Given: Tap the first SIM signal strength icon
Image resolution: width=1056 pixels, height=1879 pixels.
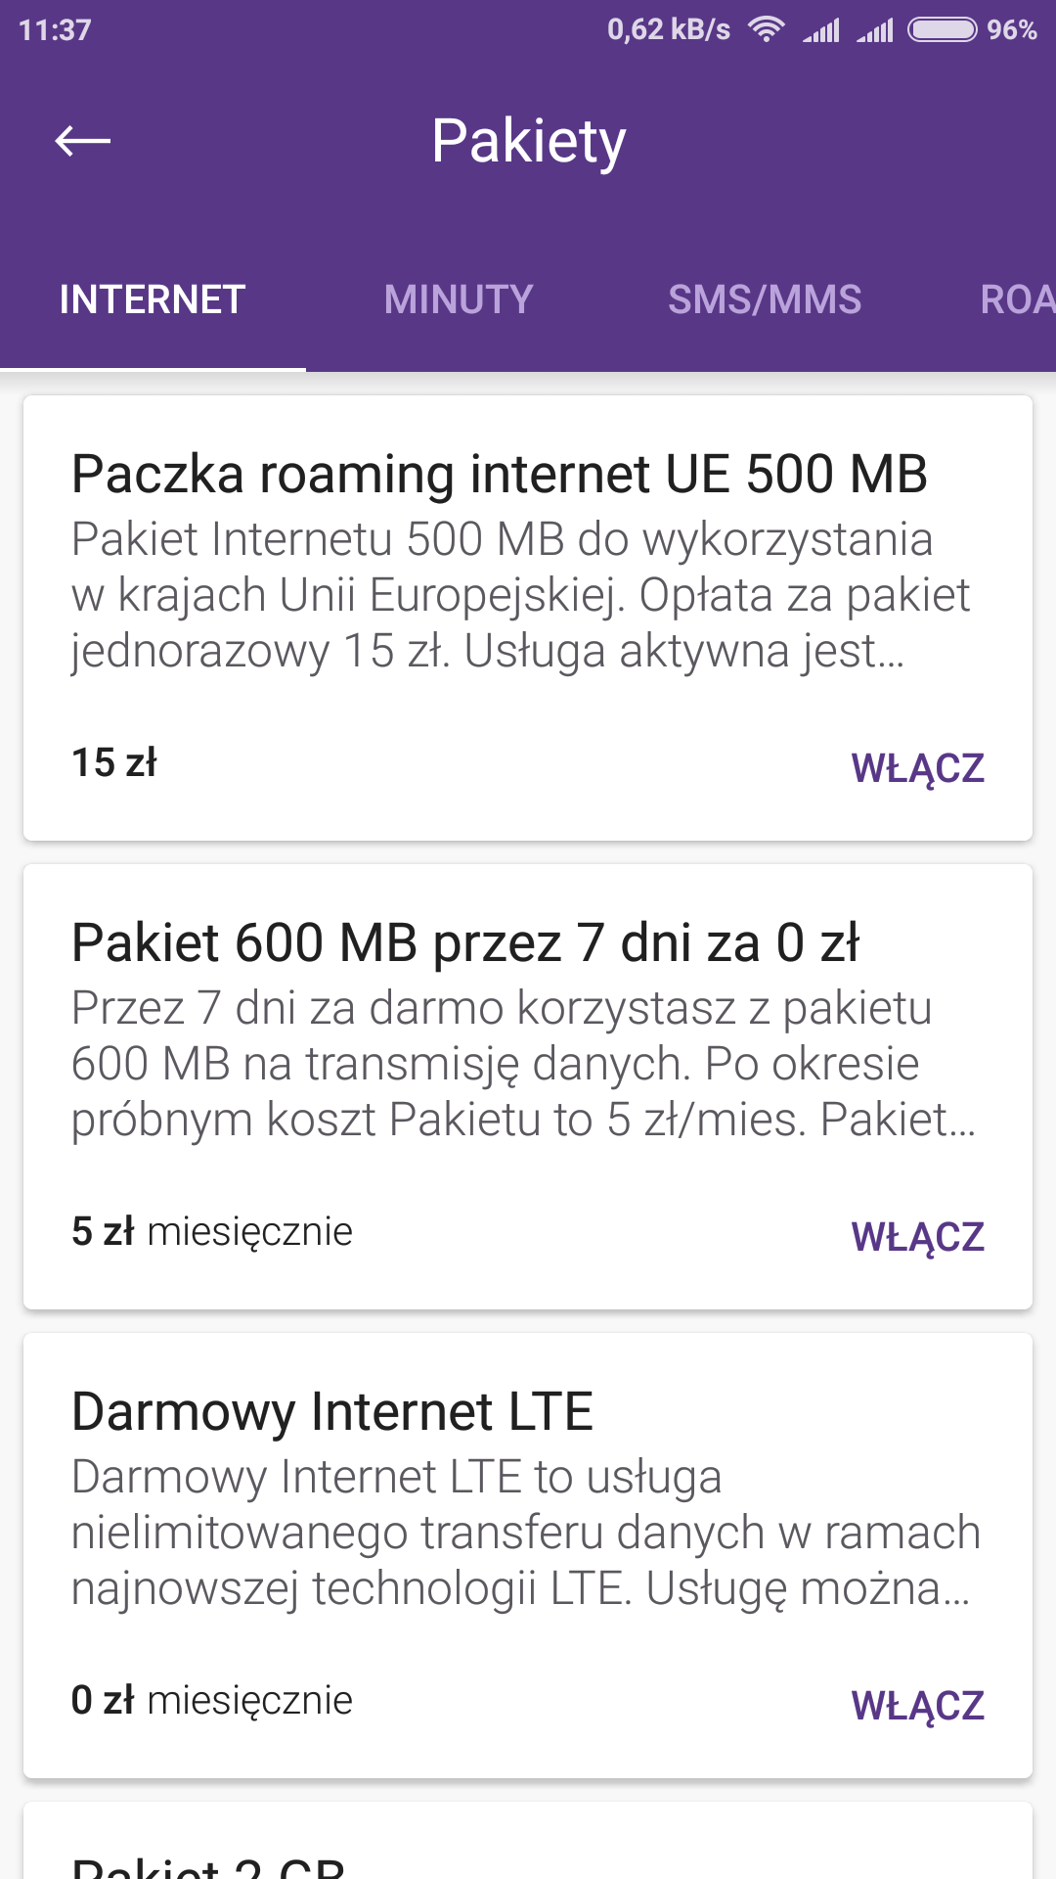Looking at the screenshot, I should [x=821, y=30].
